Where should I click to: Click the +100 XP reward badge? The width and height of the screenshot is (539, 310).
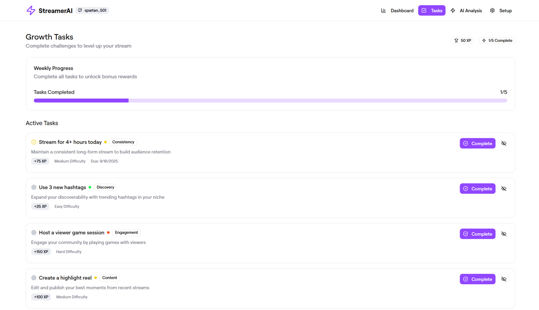click(41, 297)
